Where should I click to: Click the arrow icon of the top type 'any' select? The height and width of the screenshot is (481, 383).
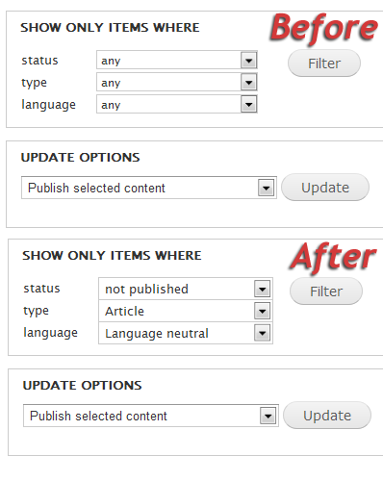248,83
